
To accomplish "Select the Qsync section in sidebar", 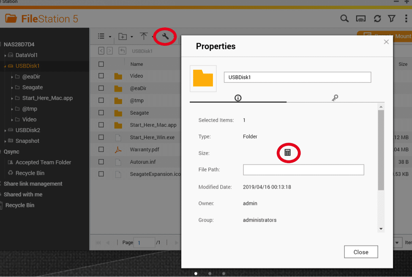I will [x=11, y=152].
